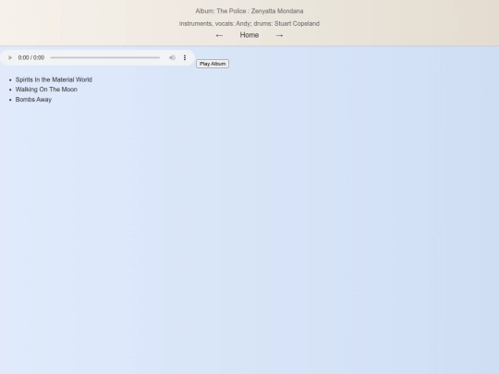Screen dimensions: 499x374
Task: Click the audio player play icon
Action: tap(10, 57)
